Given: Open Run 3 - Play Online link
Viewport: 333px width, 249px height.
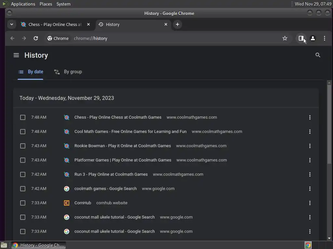Looking at the screenshot, I should pyautogui.click(x=111, y=174).
